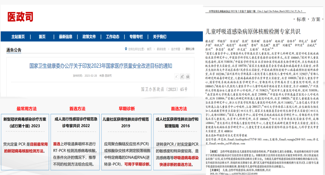The width and height of the screenshot is (325, 175).
Task: Open the 工作动态 navigation item
Action: click(113, 37)
